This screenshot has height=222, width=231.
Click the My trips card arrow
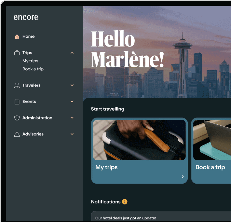tap(183, 177)
